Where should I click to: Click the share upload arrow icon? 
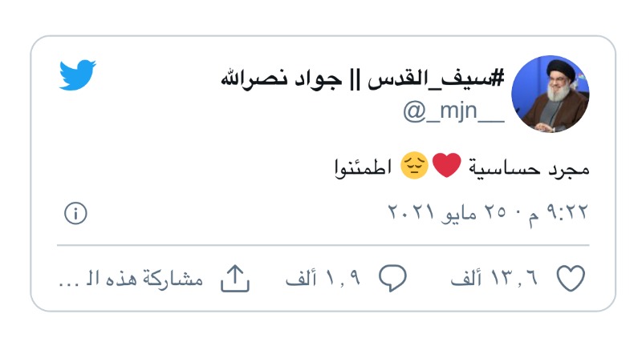(235, 278)
